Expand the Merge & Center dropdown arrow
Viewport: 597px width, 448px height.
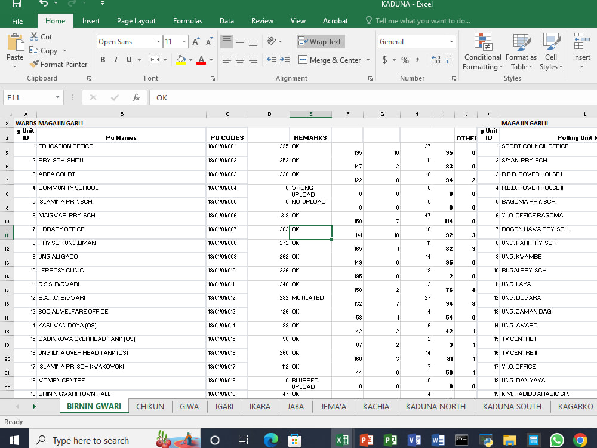pyautogui.click(x=368, y=60)
